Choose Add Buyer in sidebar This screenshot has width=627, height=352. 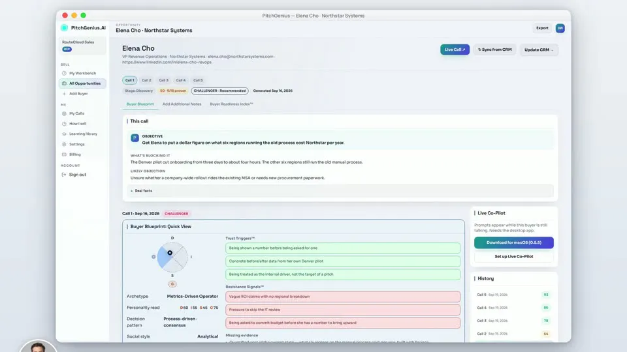[x=82, y=94]
